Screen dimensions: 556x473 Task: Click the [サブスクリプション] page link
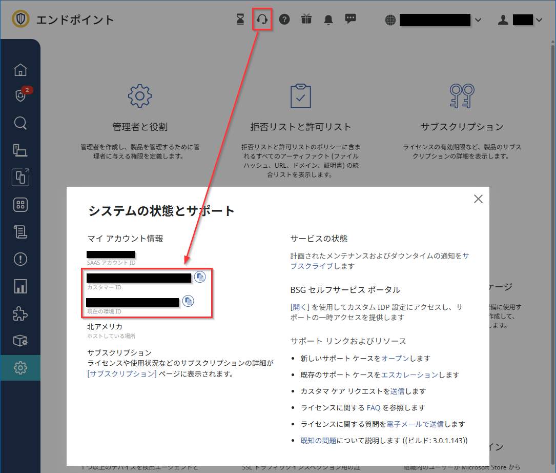pyautogui.click(x=122, y=374)
